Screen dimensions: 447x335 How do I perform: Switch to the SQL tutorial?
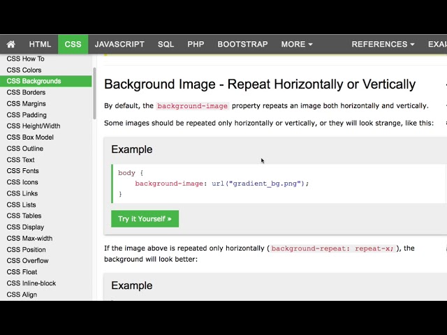point(166,44)
